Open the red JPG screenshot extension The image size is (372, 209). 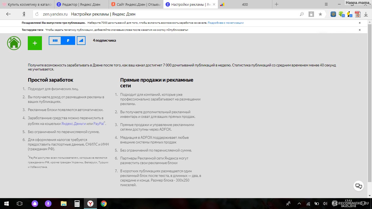coord(358,14)
